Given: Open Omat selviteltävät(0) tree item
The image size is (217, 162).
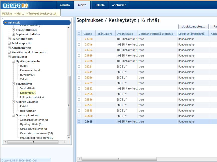Looking at the screenshot, I should 34,129.
